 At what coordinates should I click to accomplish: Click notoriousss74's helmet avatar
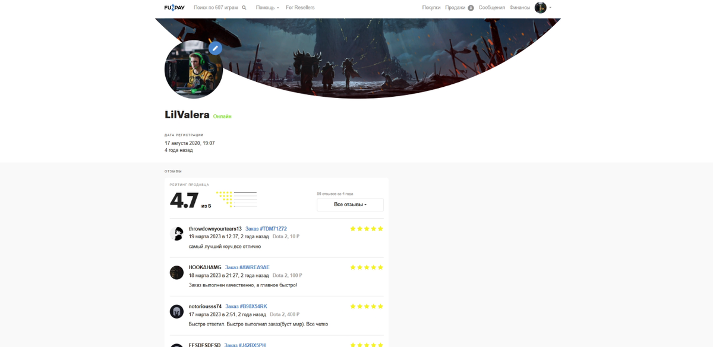[176, 311]
